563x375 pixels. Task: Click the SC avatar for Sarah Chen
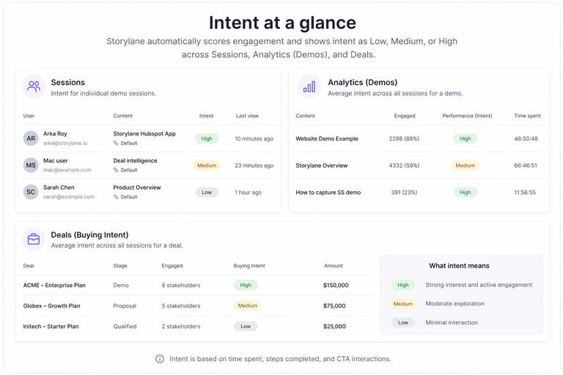pyautogui.click(x=31, y=192)
